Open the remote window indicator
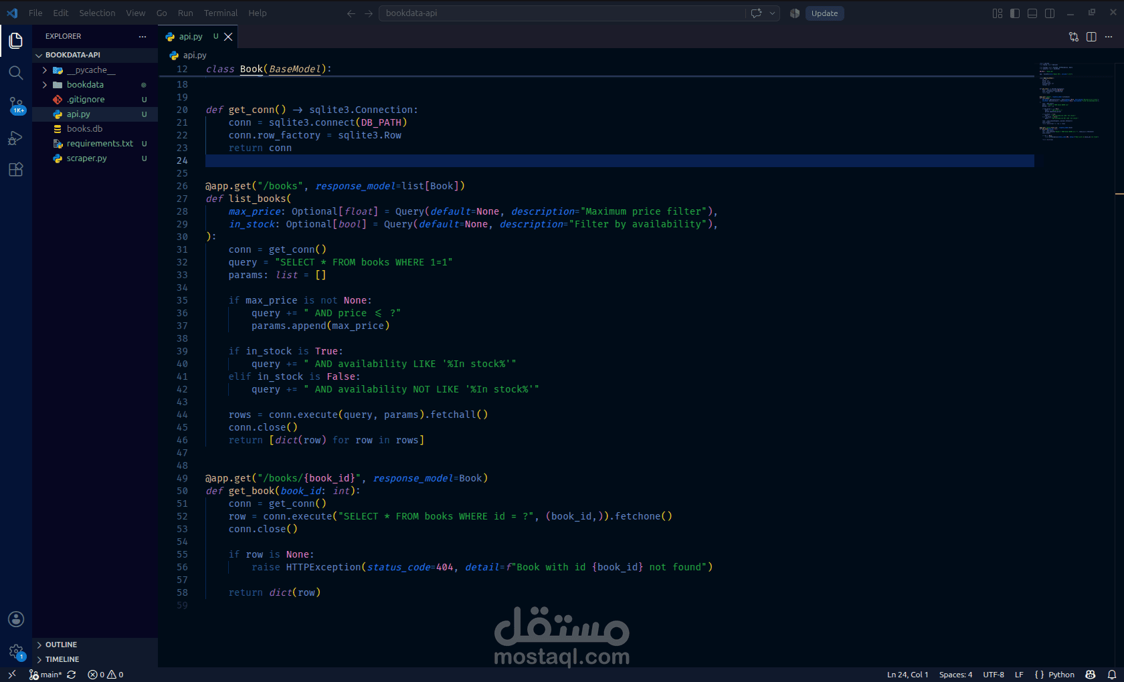Viewport: 1124px width, 682px height. (x=12, y=675)
